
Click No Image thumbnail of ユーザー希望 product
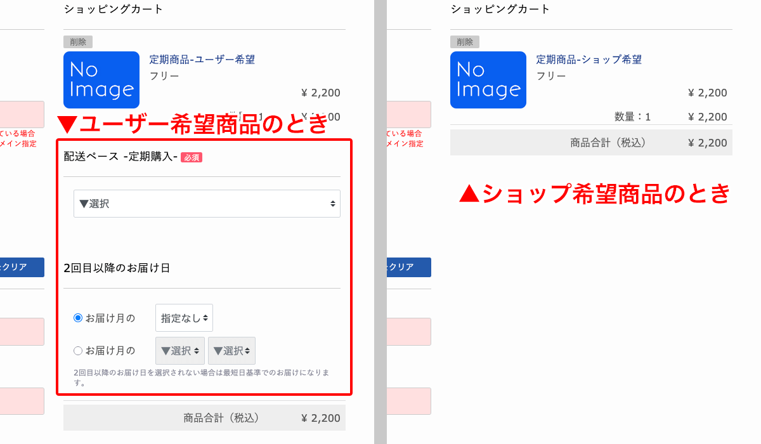[x=101, y=80]
